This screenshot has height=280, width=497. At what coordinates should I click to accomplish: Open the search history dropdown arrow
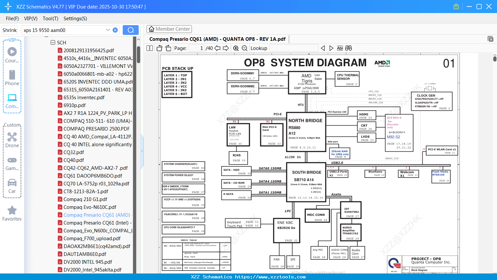click(x=108, y=30)
